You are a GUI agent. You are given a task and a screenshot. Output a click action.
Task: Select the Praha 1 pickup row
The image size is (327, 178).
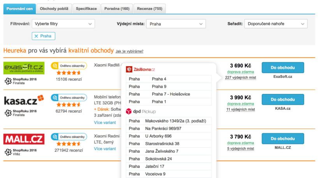click(x=169, y=102)
